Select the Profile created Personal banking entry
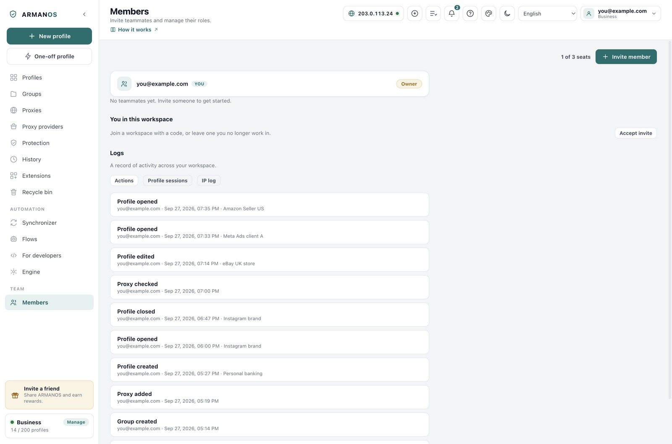This screenshot has height=444, width=672. 269,370
